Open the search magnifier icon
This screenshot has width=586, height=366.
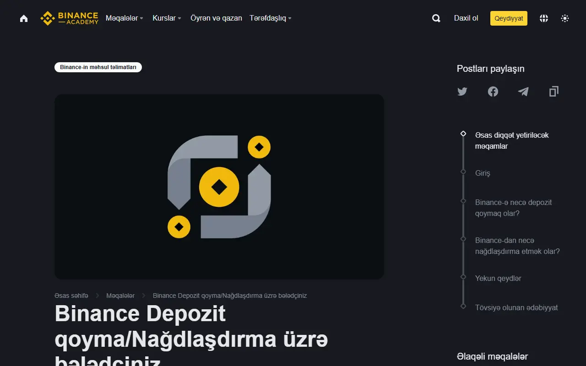tap(436, 18)
